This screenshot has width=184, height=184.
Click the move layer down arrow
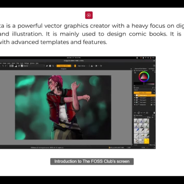point(142,113)
